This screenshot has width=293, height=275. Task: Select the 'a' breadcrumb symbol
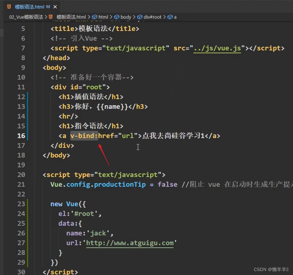pyautogui.click(x=175, y=17)
